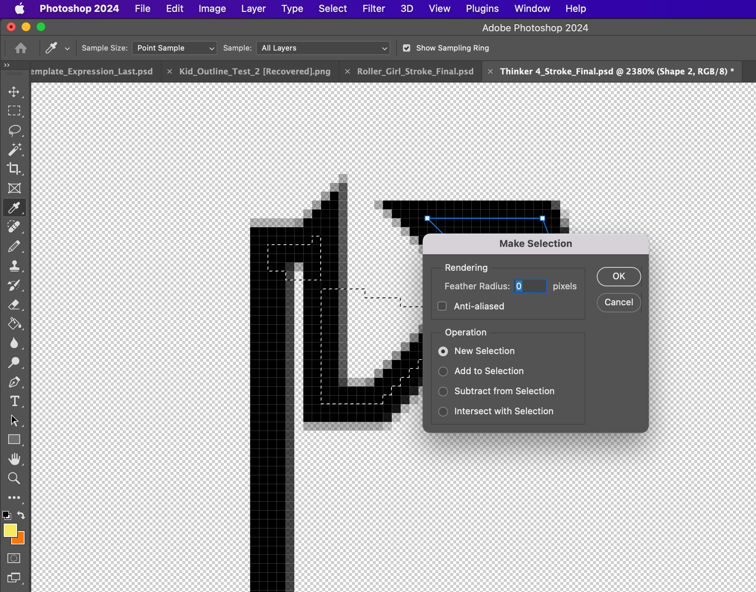This screenshot has height=592, width=756.
Task: Select the Crop tool
Action: pos(14,169)
